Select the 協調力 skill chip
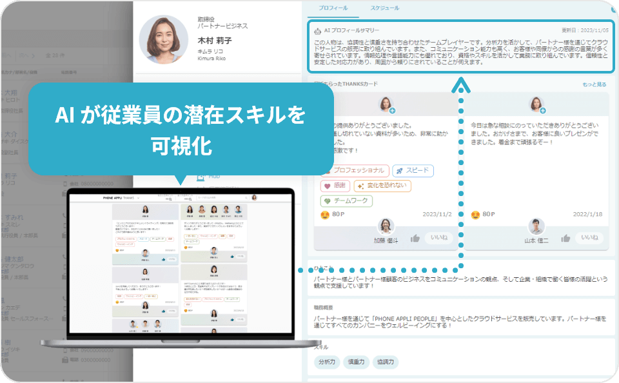 (x=385, y=362)
